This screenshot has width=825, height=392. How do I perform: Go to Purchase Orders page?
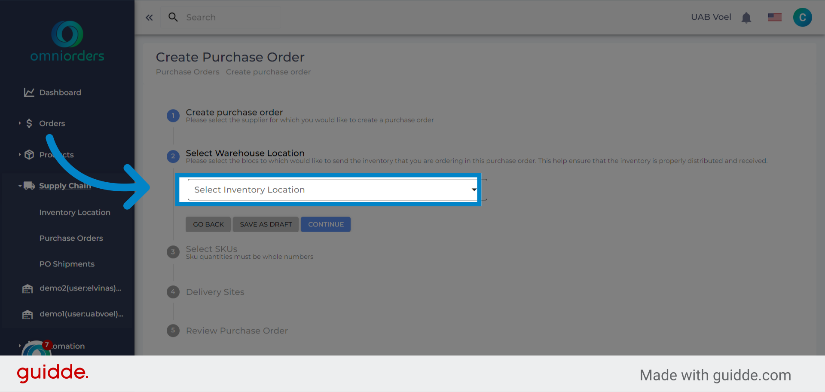click(x=71, y=238)
